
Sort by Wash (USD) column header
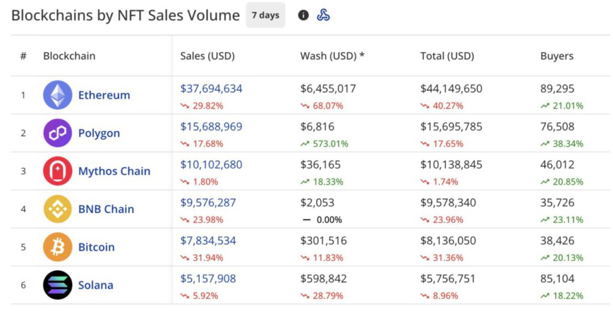pyautogui.click(x=332, y=56)
